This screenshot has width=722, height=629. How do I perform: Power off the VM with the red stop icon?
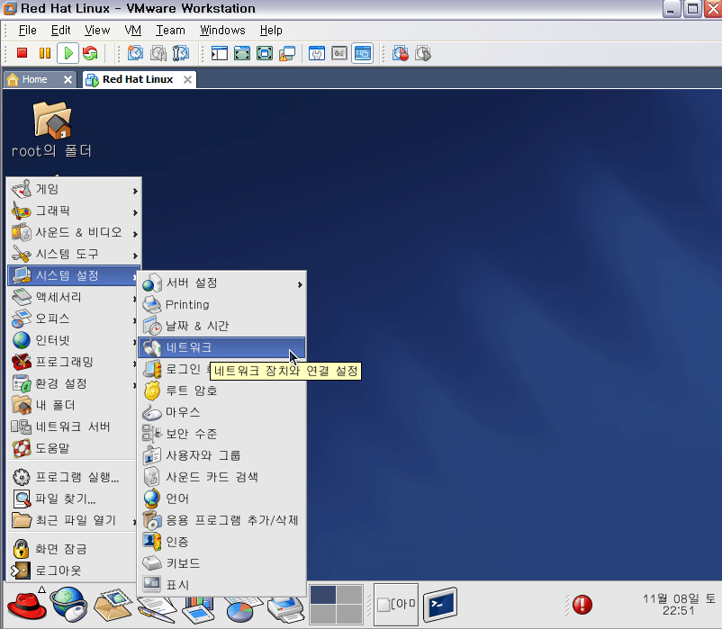22,53
